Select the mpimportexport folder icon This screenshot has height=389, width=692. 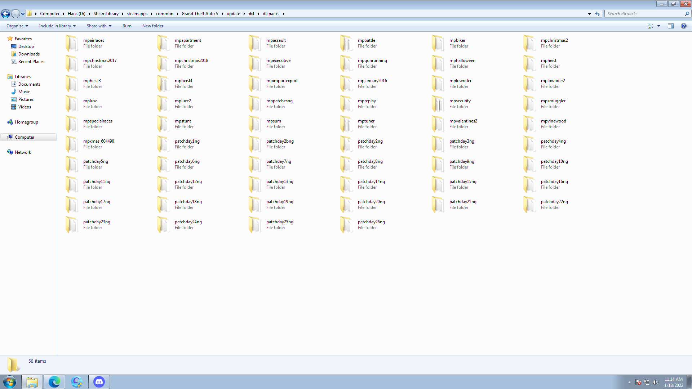(x=255, y=84)
